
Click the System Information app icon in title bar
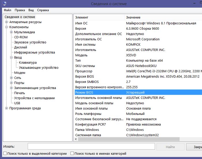click(x=4, y=3)
